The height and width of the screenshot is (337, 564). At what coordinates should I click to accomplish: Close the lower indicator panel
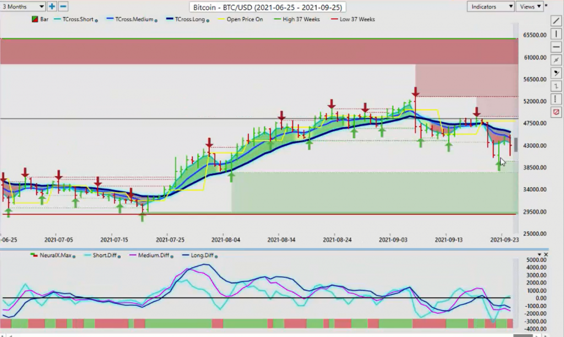click(546, 254)
